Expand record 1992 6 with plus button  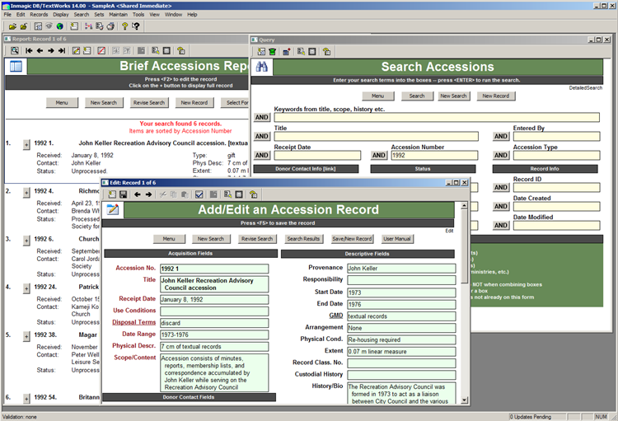point(26,241)
